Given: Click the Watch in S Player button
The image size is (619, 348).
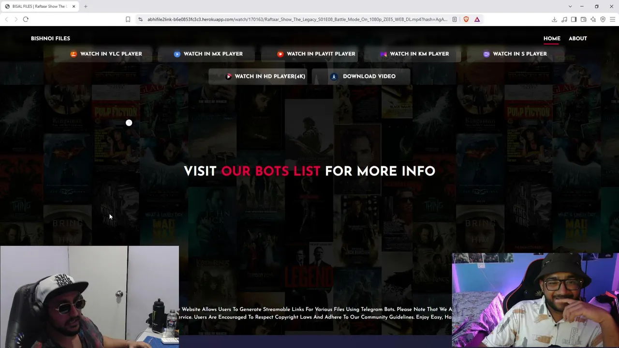Looking at the screenshot, I should [x=516, y=54].
